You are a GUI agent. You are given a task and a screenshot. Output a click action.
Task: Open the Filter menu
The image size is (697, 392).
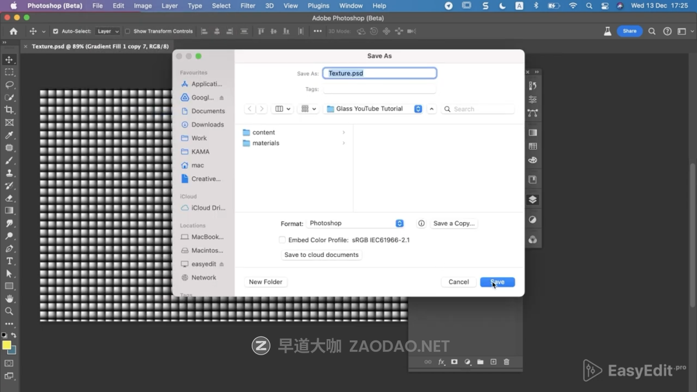coord(248,6)
